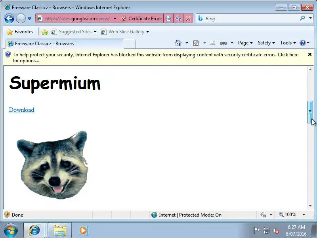317x238 pixels.
Task: Go back with the Back arrow button
Action: pyautogui.click(x=9, y=19)
